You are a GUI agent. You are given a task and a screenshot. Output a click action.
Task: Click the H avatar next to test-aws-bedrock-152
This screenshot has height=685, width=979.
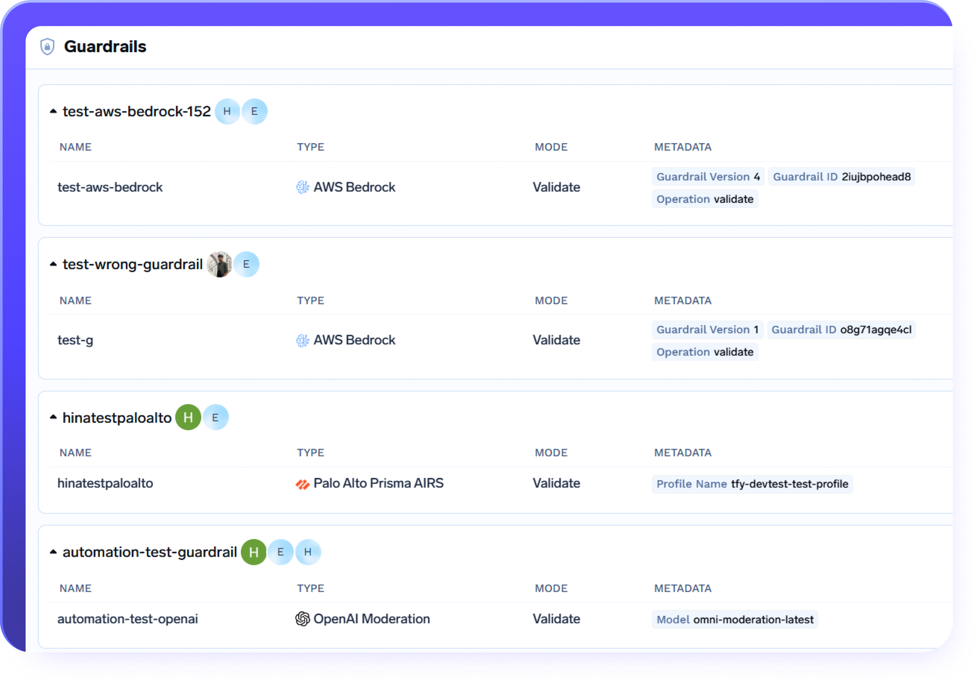point(228,111)
